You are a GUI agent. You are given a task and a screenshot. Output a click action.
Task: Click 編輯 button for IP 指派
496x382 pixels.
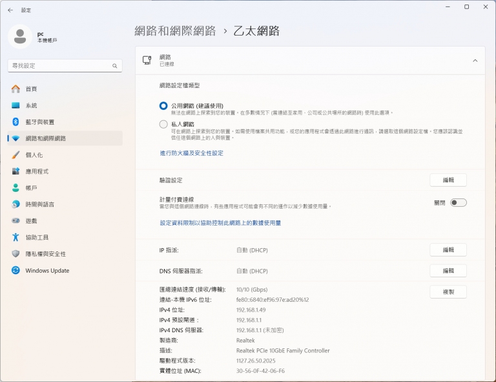tap(448, 250)
